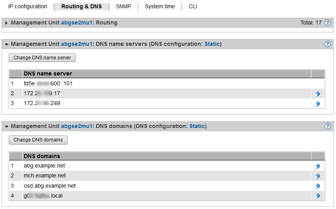Click edit icon for the second DNS name server

click(x=317, y=94)
